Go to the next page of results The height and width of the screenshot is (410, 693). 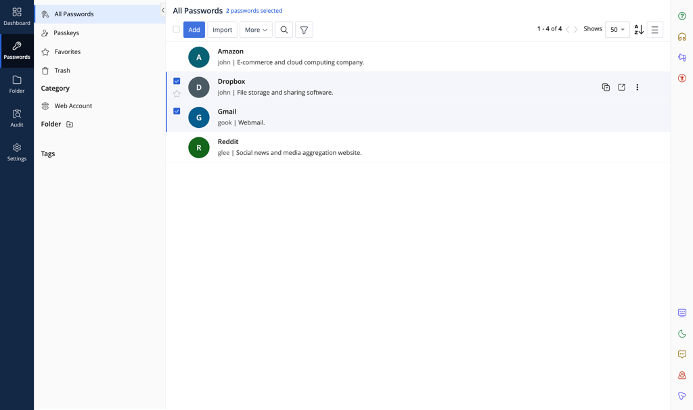coord(575,30)
